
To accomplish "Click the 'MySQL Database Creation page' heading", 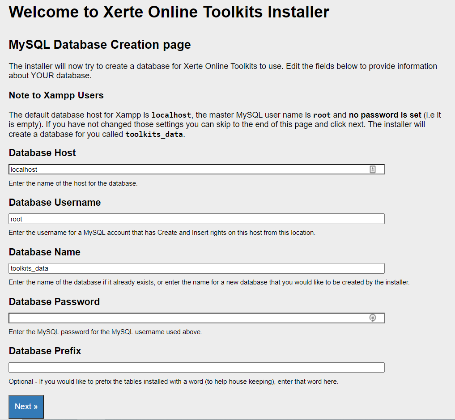I will 99,45.
